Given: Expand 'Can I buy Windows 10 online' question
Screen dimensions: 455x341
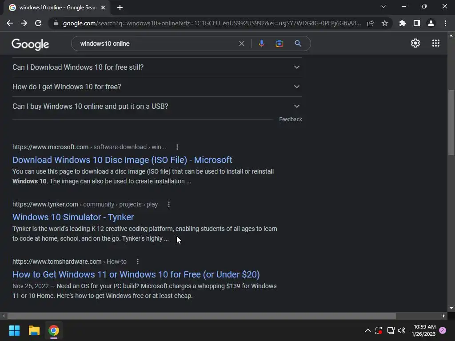Looking at the screenshot, I should pyautogui.click(x=157, y=106).
